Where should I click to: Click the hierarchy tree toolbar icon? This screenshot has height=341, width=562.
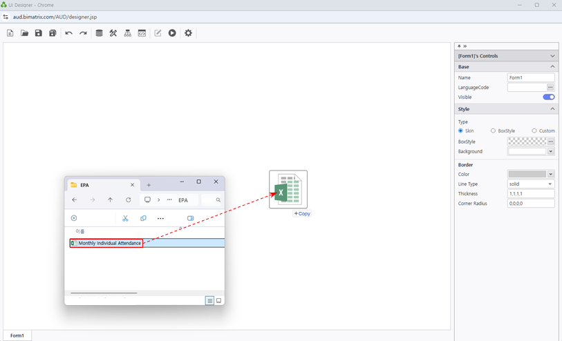(127, 33)
